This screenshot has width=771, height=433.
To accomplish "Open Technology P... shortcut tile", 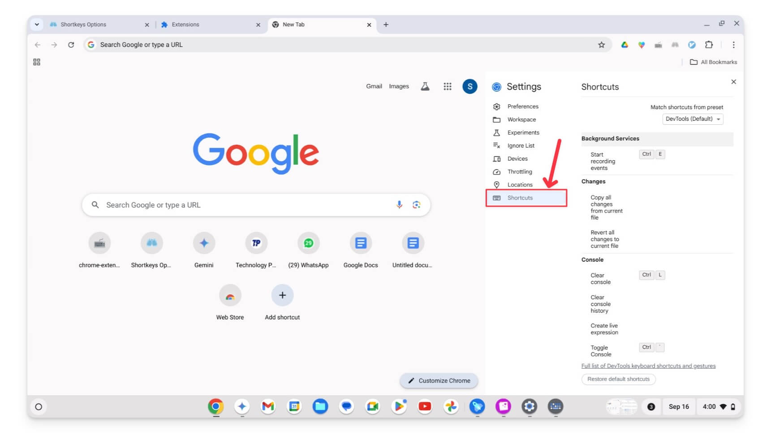I will pyautogui.click(x=256, y=250).
